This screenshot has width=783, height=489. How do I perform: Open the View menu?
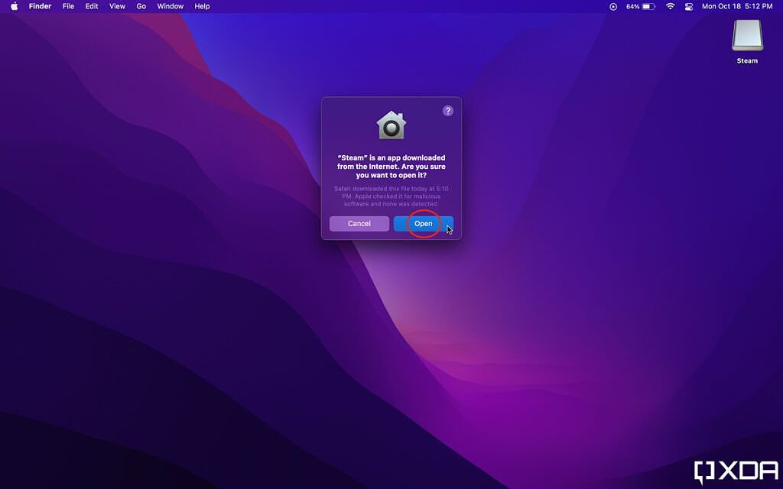click(x=116, y=6)
